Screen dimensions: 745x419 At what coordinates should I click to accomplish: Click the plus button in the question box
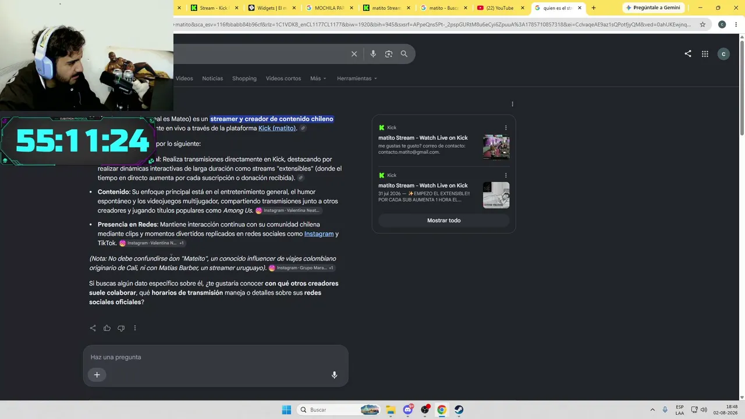pyautogui.click(x=97, y=375)
